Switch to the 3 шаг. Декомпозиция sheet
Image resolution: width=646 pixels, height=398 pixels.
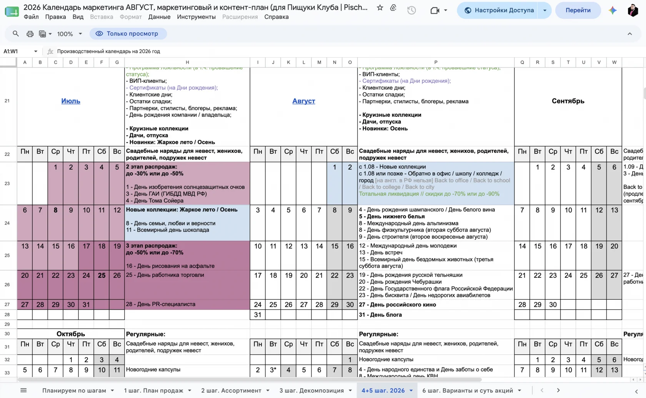click(311, 390)
